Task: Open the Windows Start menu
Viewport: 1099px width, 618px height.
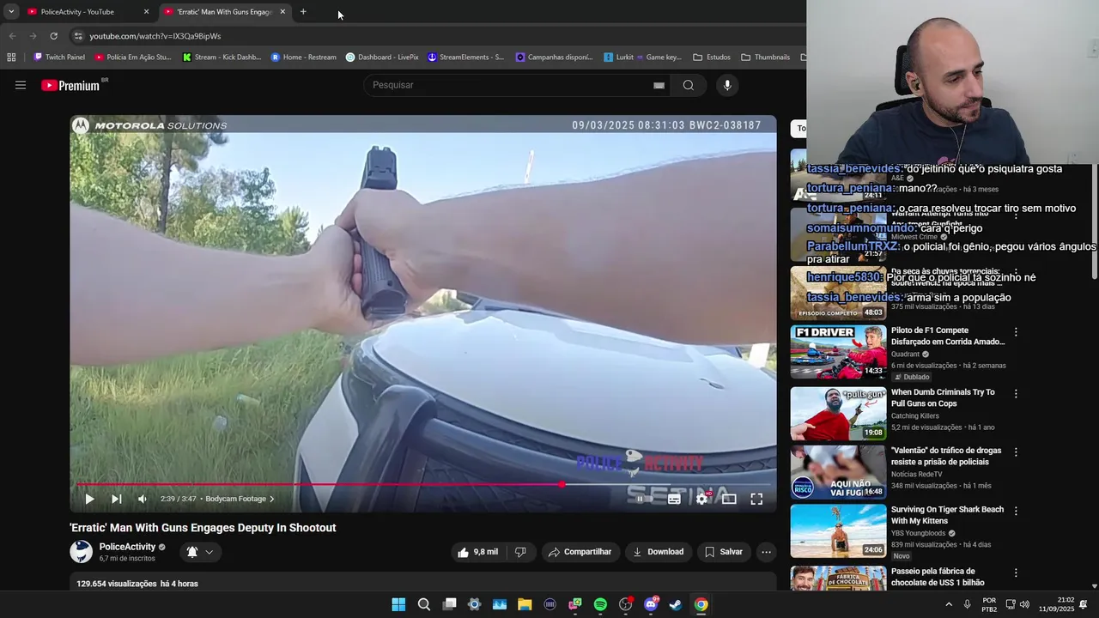Action: [x=398, y=604]
